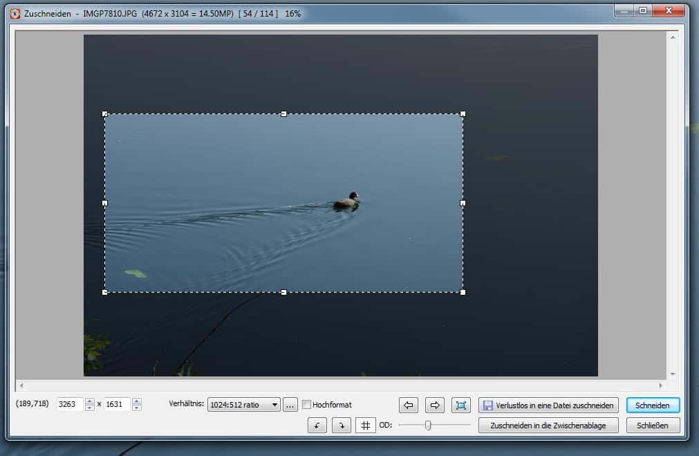Click the OD slider thumb

point(428,426)
